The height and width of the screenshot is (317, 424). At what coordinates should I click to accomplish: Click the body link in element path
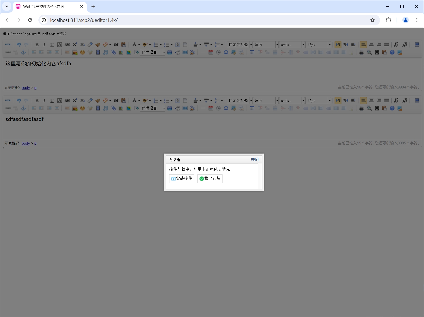click(26, 87)
